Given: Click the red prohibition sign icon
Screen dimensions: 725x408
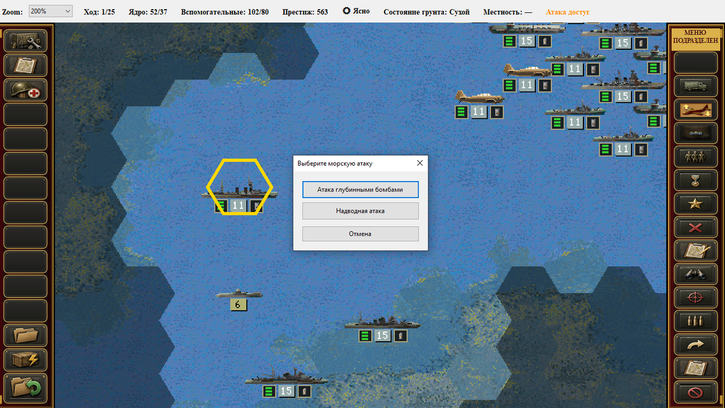Looking at the screenshot, I should tap(696, 392).
